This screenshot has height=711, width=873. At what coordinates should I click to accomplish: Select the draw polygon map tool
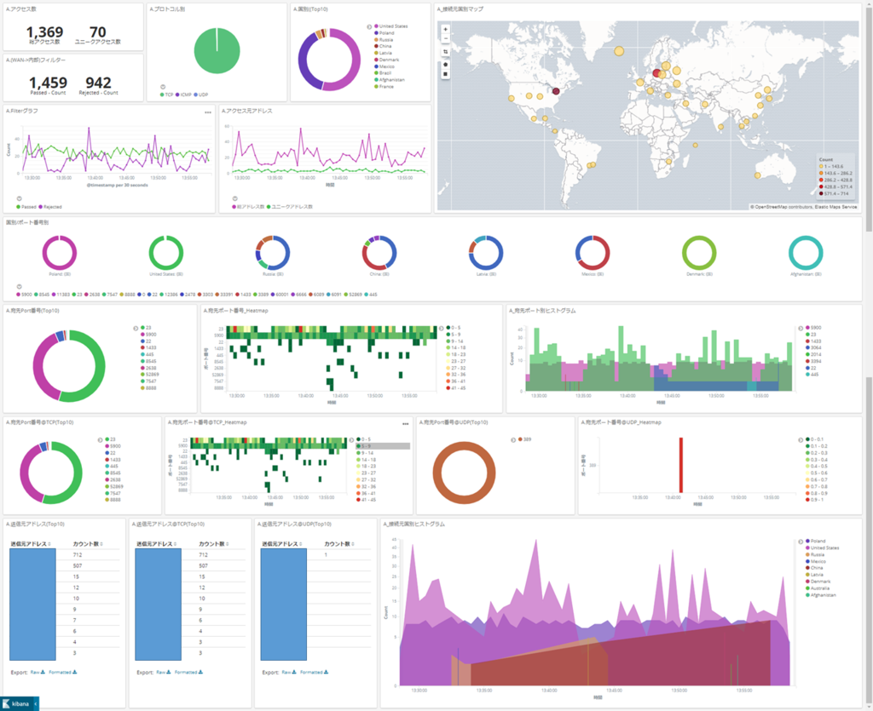click(445, 65)
